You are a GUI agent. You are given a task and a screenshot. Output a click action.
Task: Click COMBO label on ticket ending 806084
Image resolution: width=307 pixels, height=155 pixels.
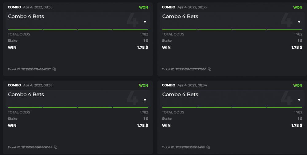[14, 85]
